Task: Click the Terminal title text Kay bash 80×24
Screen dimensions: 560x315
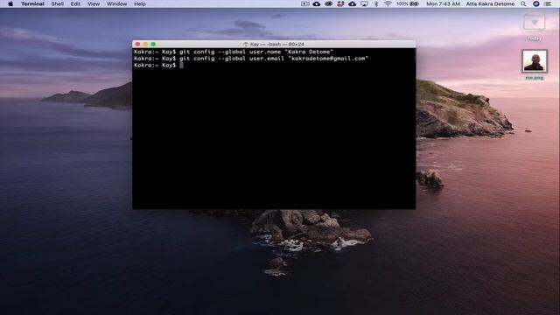Action: pyautogui.click(x=277, y=45)
